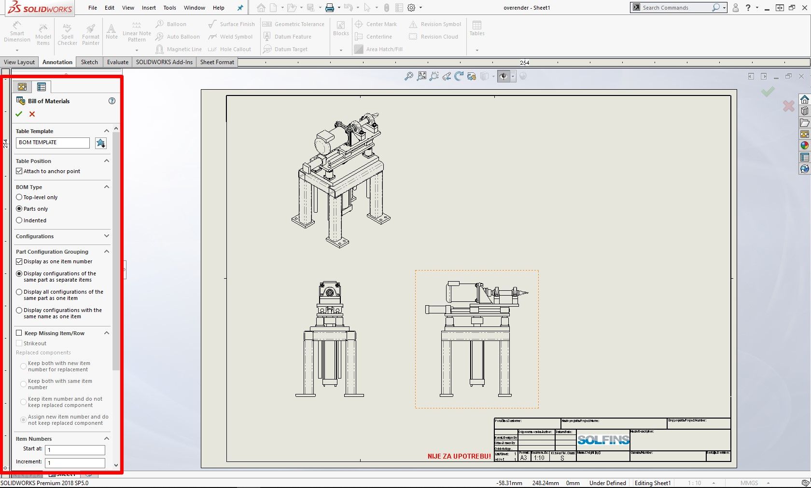Open SOLIDWORKS Resources home icon in task pane
811x488 pixels.
coord(804,99)
